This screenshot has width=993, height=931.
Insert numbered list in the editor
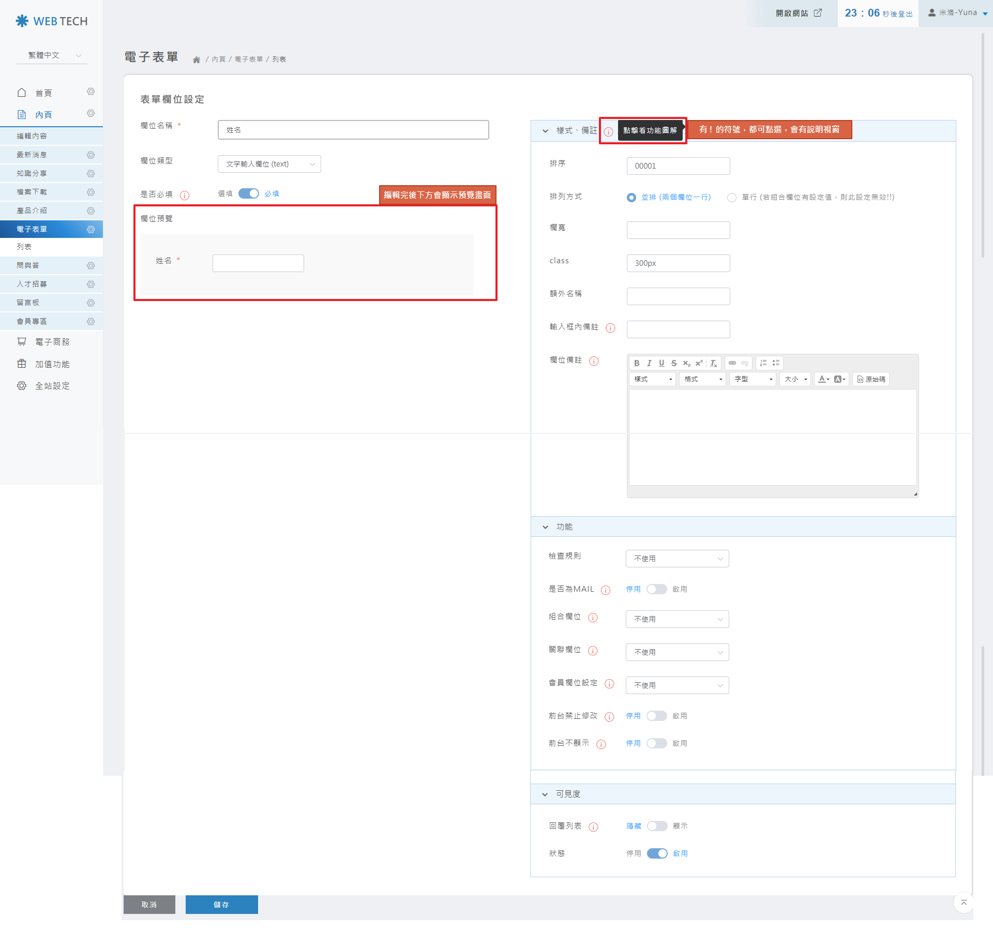[x=763, y=363]
